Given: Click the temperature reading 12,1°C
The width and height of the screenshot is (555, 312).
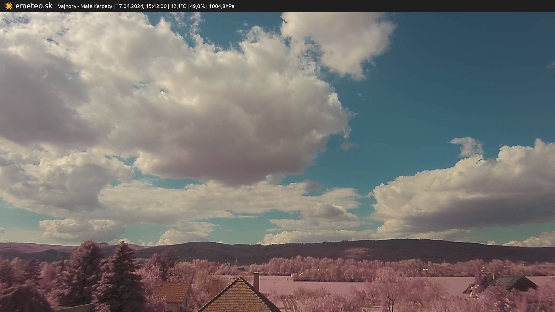Looking at the screenshot, I should pyautogui.click(x=178, y=6).
